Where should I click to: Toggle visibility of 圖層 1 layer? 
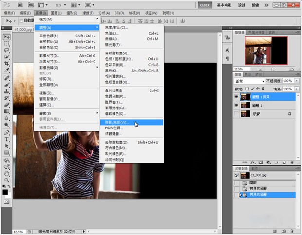point(237,105)
